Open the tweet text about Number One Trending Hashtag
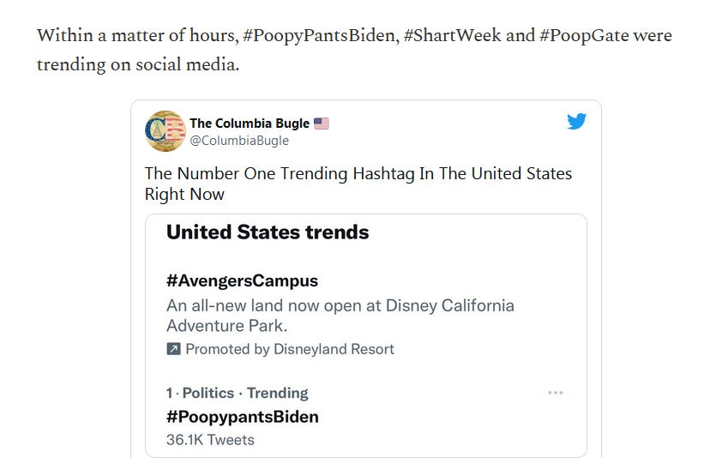Viewport: 710px width, 458px height. point(358,184)
